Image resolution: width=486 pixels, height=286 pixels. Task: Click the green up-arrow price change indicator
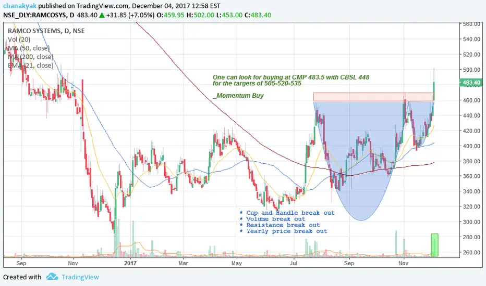(102, 15)
